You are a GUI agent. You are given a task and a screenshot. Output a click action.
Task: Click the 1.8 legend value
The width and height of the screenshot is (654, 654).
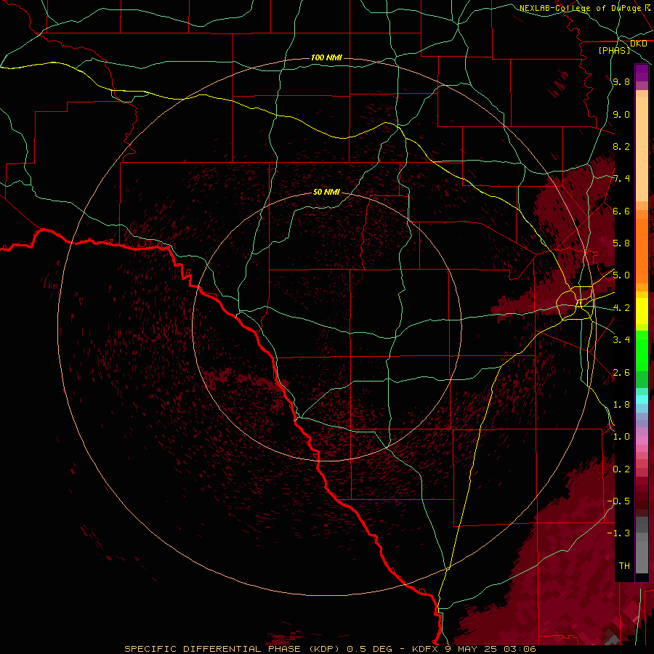click(621, 405)
